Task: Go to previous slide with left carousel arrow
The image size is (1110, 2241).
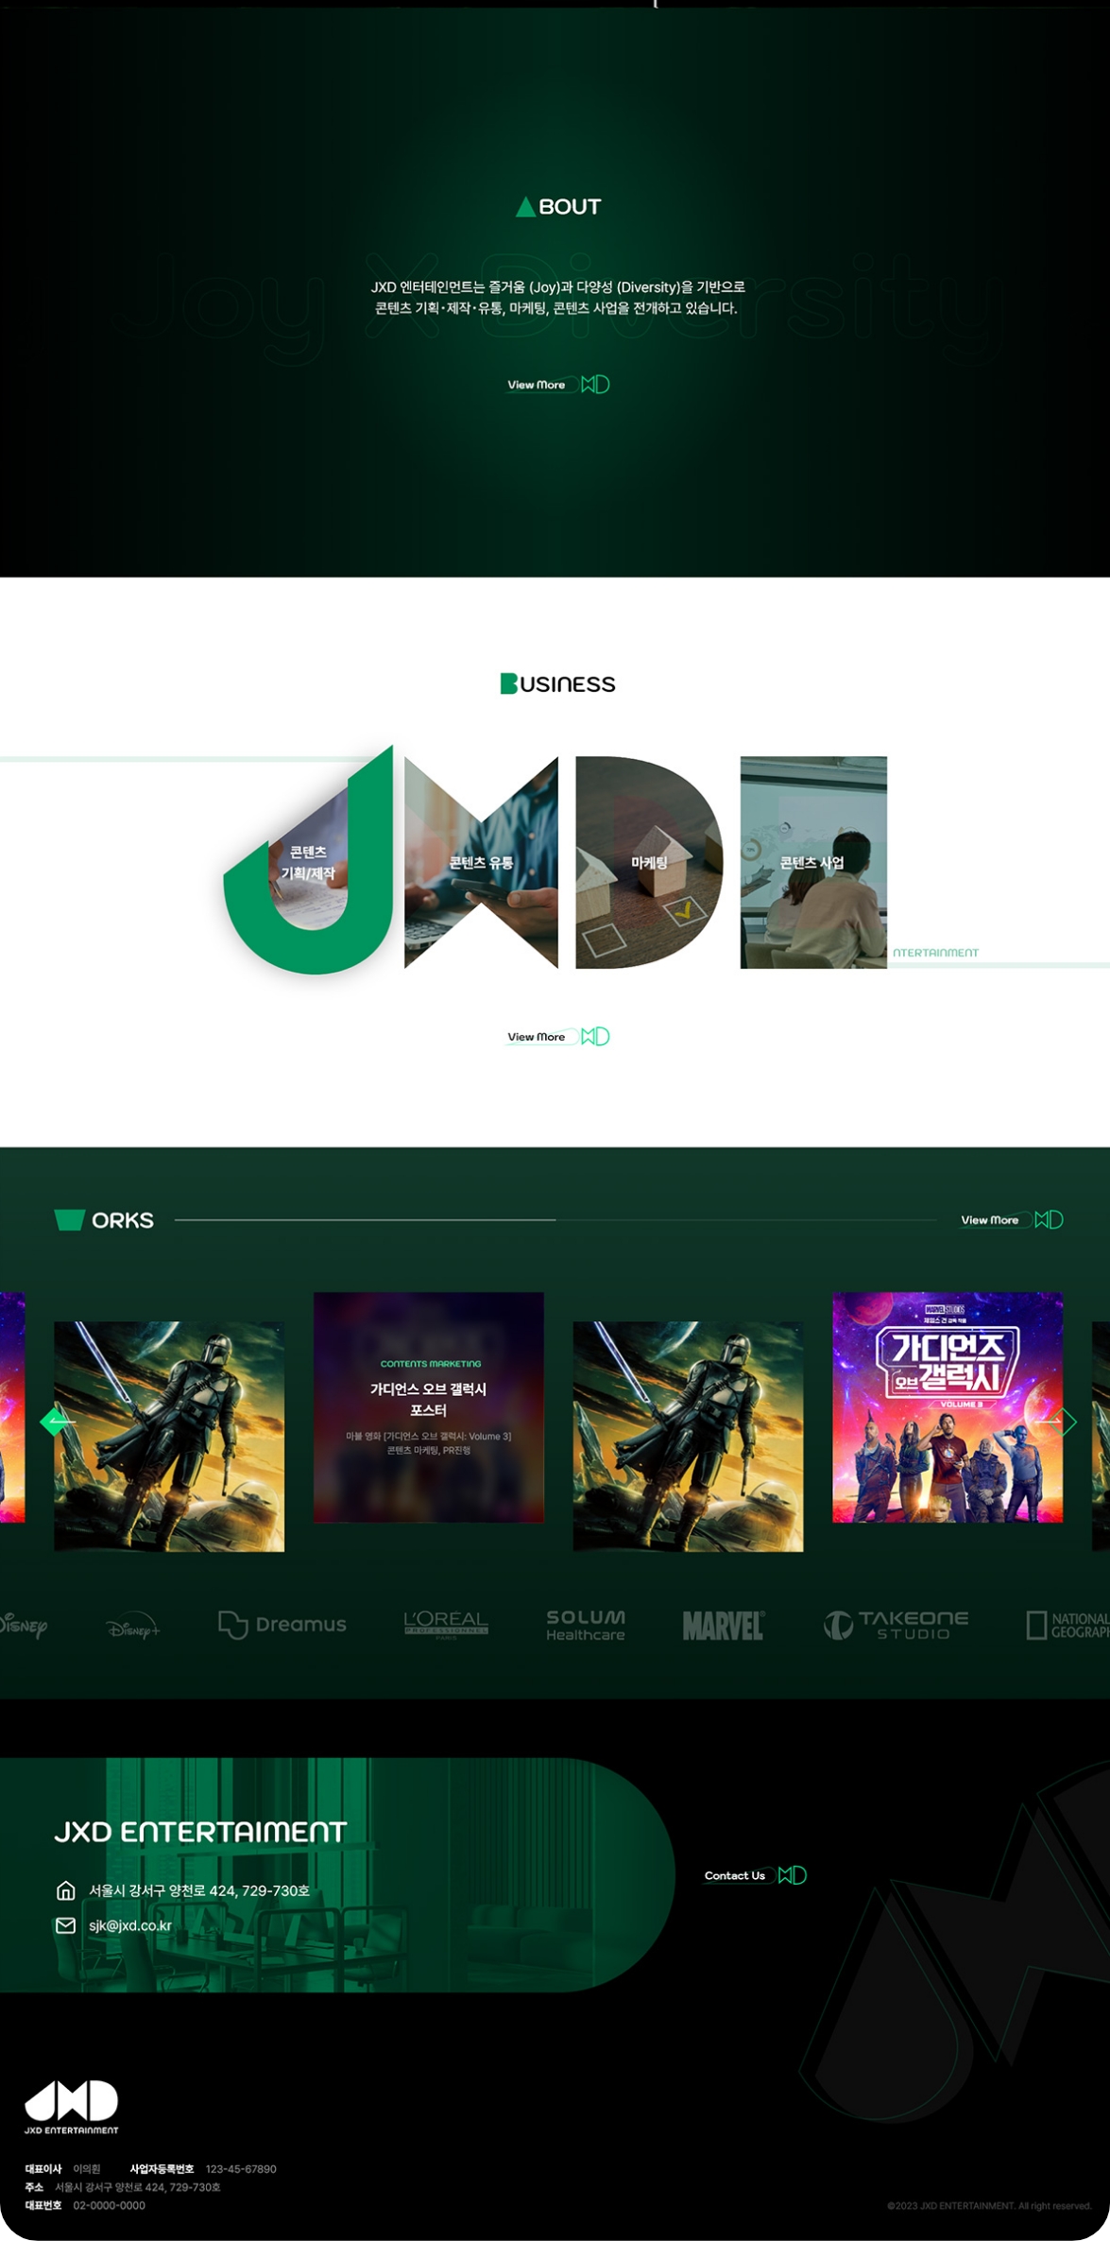Action: [x=57, y=1421]
